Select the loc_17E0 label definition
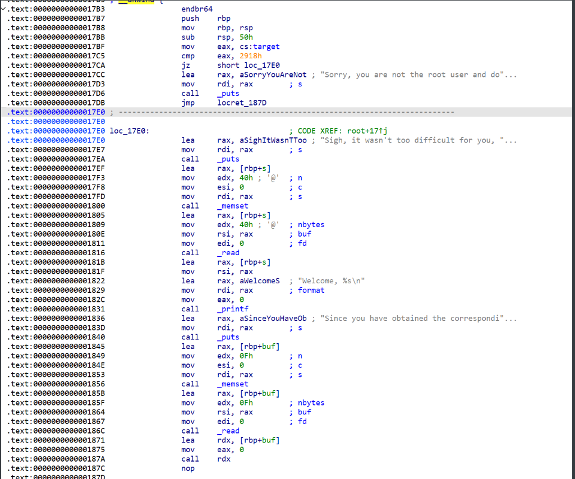 (x=129, y=131)
